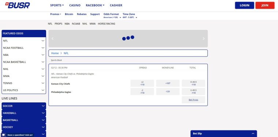
Task: Select Kansas City Chiefs +107 moneyline
Action: point(168,83)
